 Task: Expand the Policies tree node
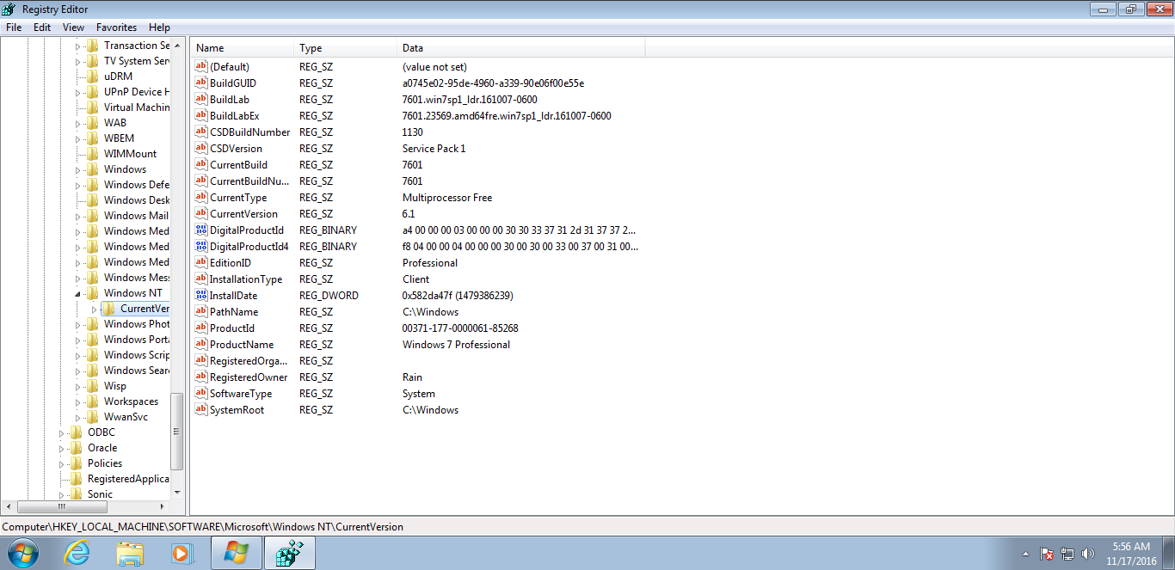(x=62, y=463)
